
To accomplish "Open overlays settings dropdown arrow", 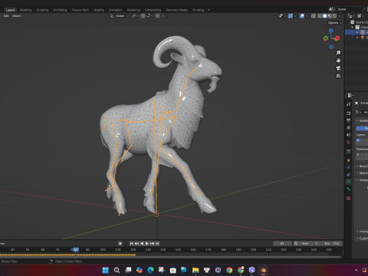I will click(x=307, y=16).
